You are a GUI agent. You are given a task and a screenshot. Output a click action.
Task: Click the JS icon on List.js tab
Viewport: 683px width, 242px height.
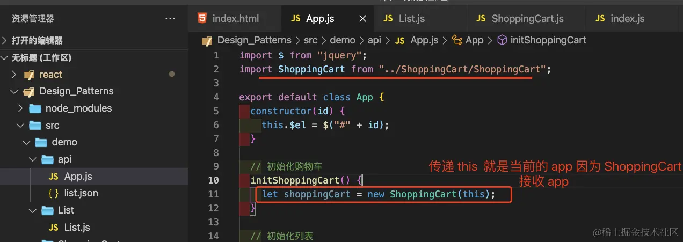(388, 19)
